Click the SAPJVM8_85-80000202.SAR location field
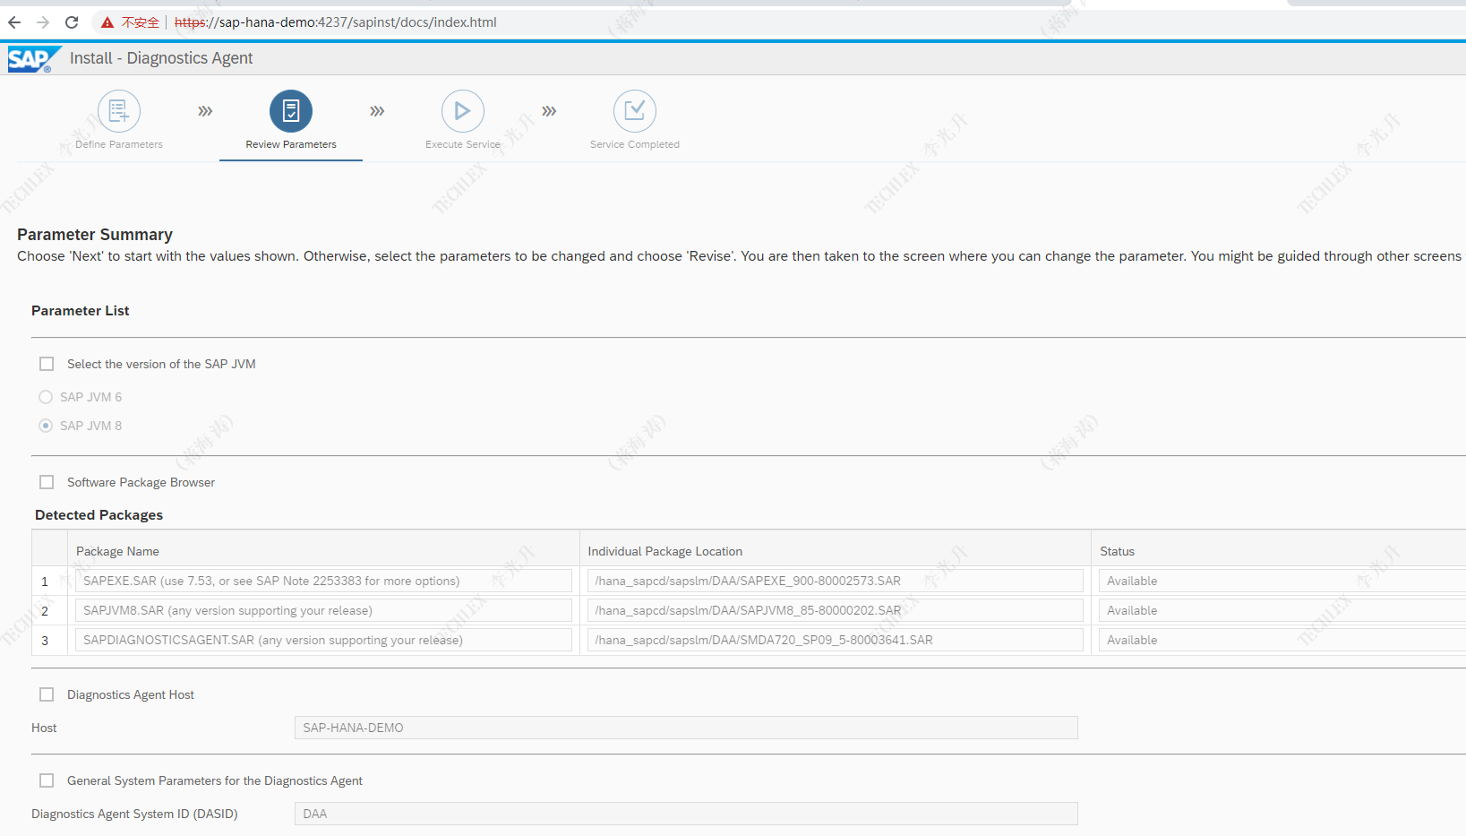This screenshot has height=836, width=1466. (x=835, y=610)
